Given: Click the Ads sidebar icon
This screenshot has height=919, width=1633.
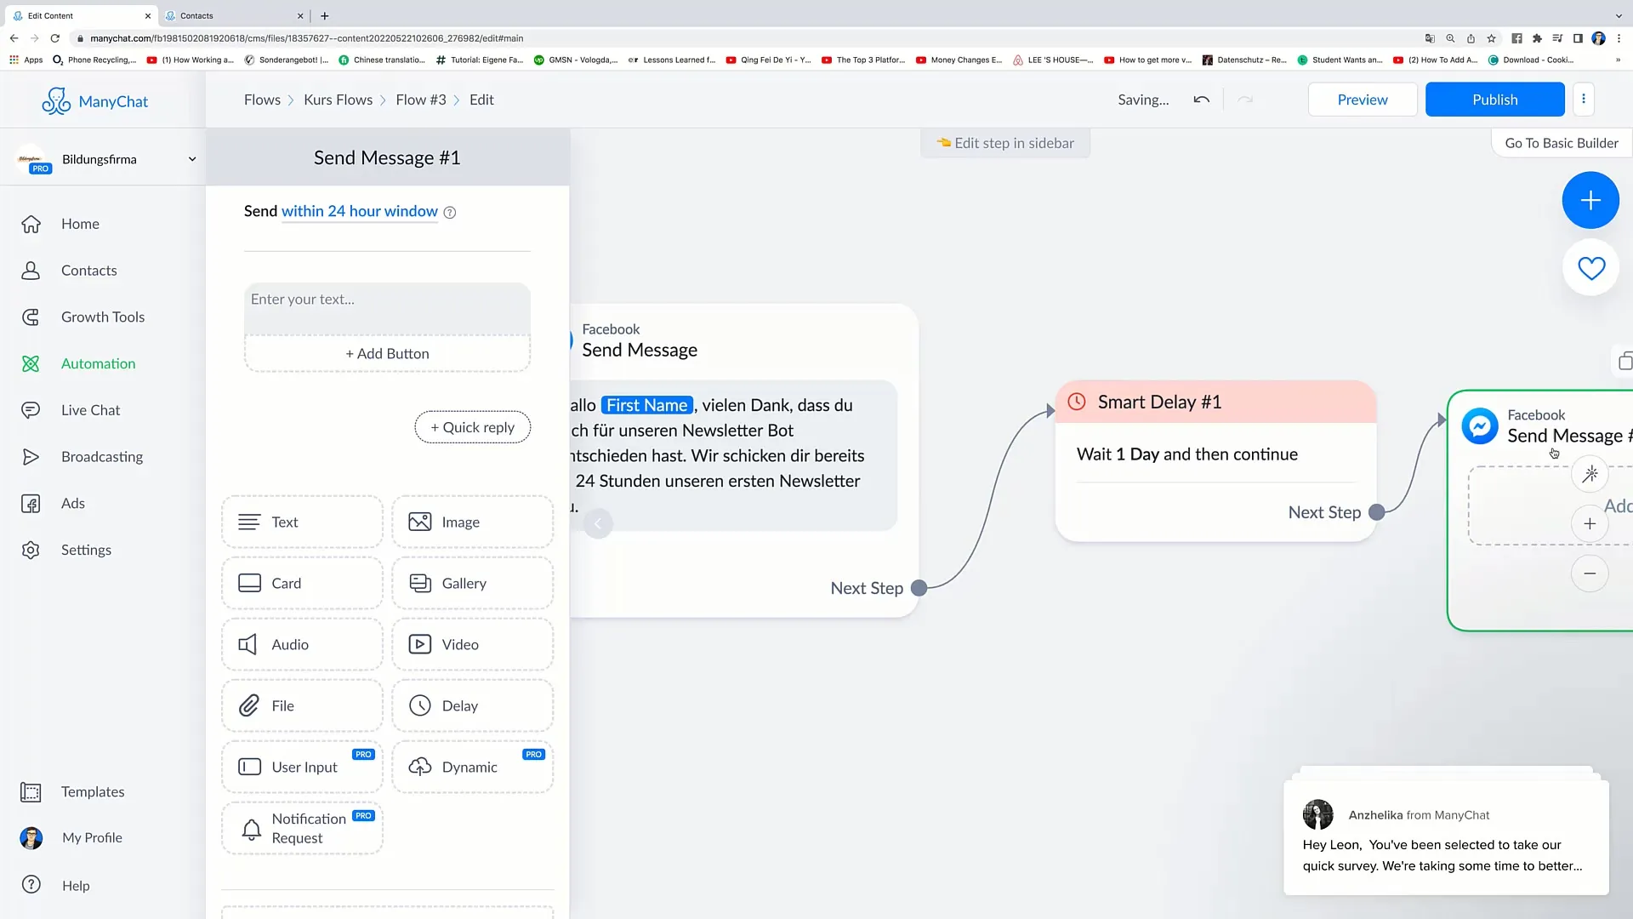Looking at the screenshot, I should [x=31, y=504].
